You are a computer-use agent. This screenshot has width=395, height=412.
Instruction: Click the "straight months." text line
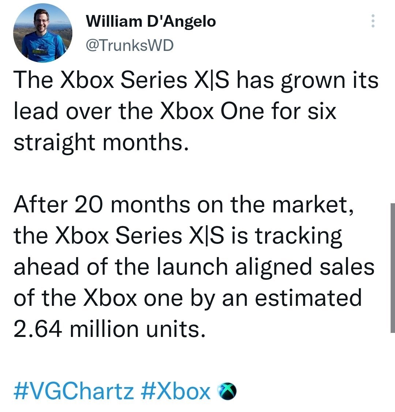point(101,142)
